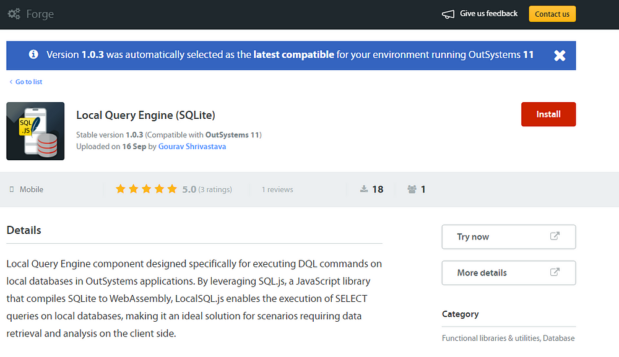Click the fifth rating star
The image size is (619, 357).
(171, 189)
